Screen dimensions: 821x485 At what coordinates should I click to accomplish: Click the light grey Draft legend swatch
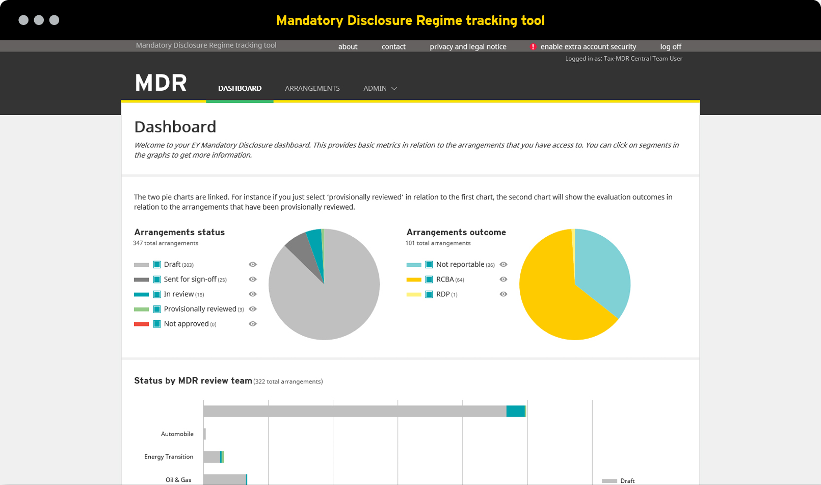(141, 265)
